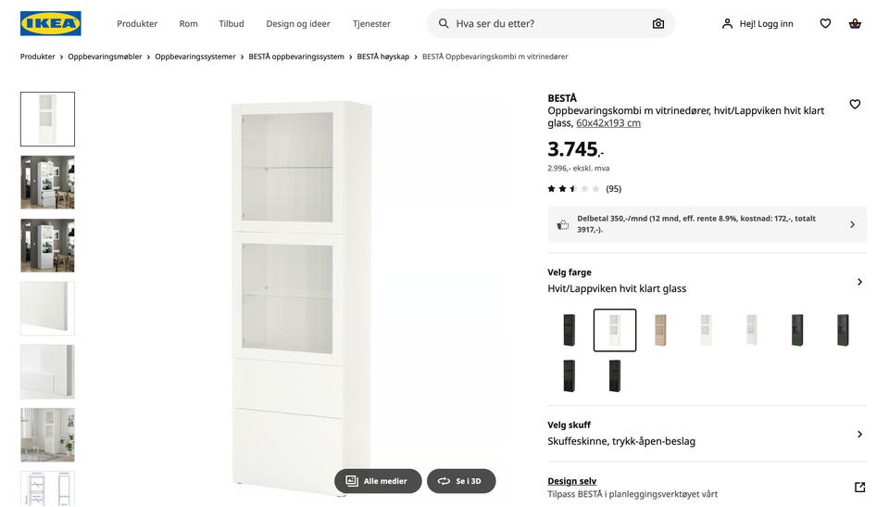
Task: Click the search magnifier icon
Action: point(444,23)
